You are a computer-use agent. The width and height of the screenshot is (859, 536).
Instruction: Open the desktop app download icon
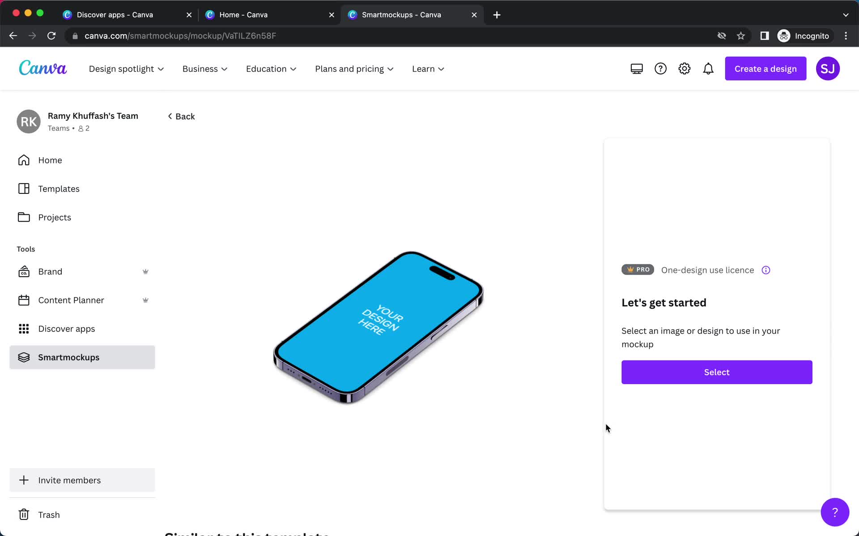coord(637,69)
